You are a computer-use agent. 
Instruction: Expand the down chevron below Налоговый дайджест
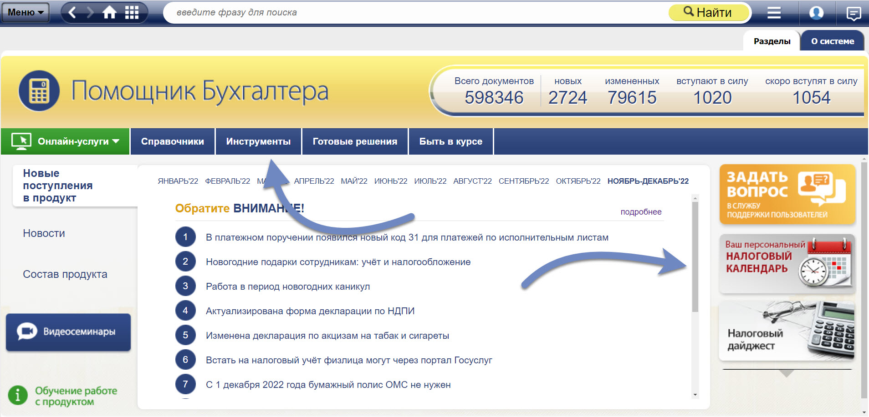pos(787,373)
